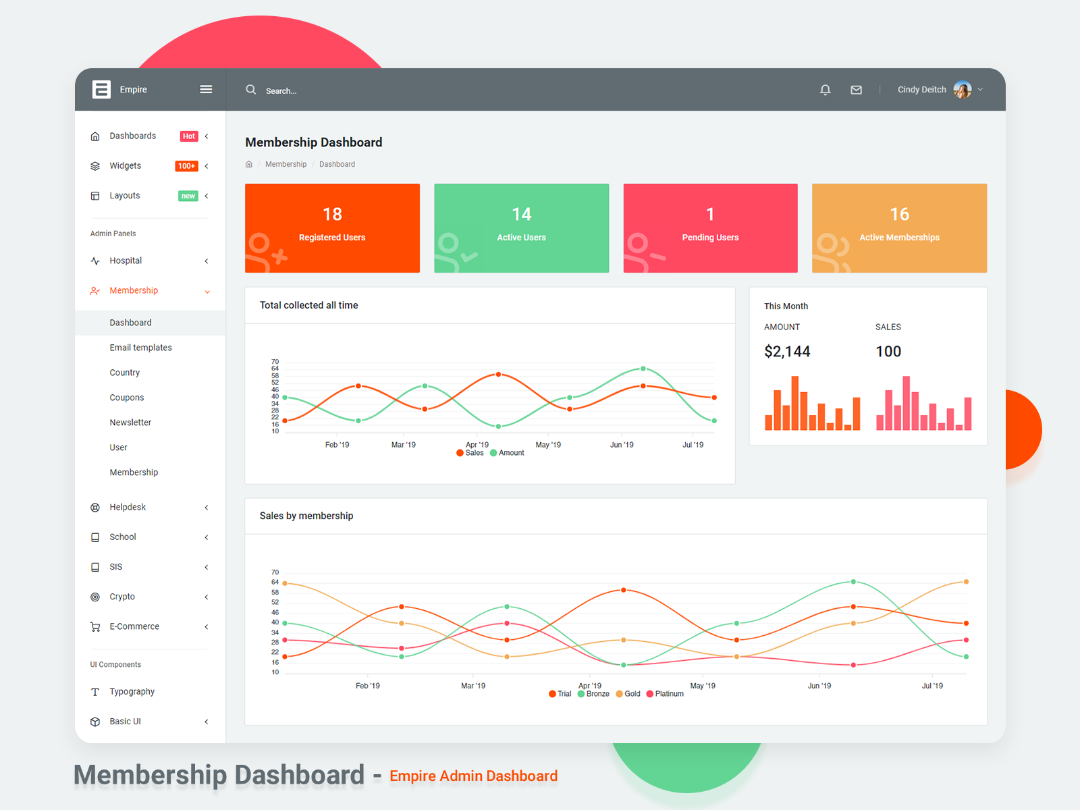This screenshot has width=1080, height=810.
Task: Select the E-Commerce shopping cart icon
Action: [95, 626]
